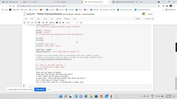Open the File menu
Viewport: 177px width, 99px height.
point(26,19)
